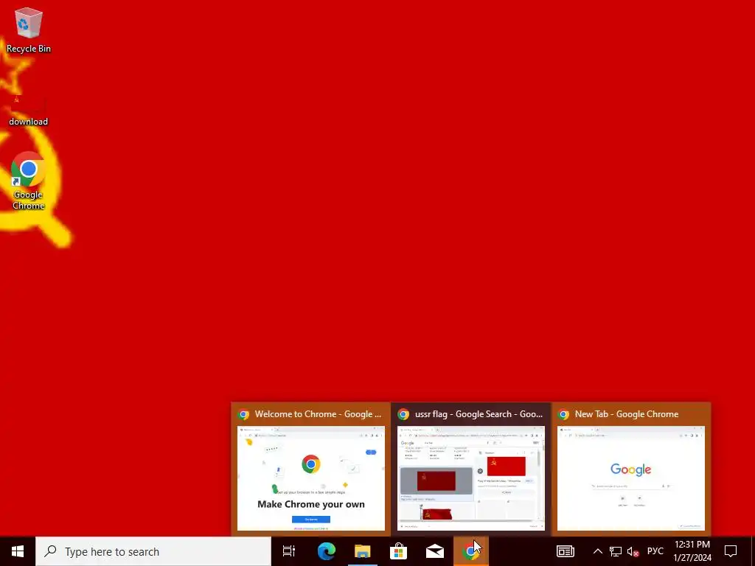Select the download file on desktop
This screenshot has width=755, height=566.
29,110
